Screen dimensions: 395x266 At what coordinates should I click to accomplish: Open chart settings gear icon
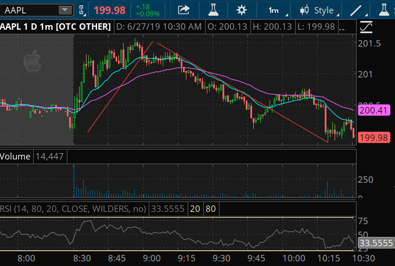pyautogui.click(x=242, y=10)
